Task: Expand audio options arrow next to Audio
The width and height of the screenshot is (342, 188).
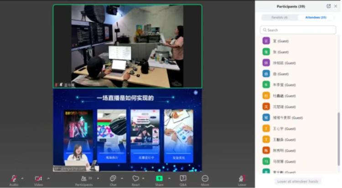Action: coord(22,178)
